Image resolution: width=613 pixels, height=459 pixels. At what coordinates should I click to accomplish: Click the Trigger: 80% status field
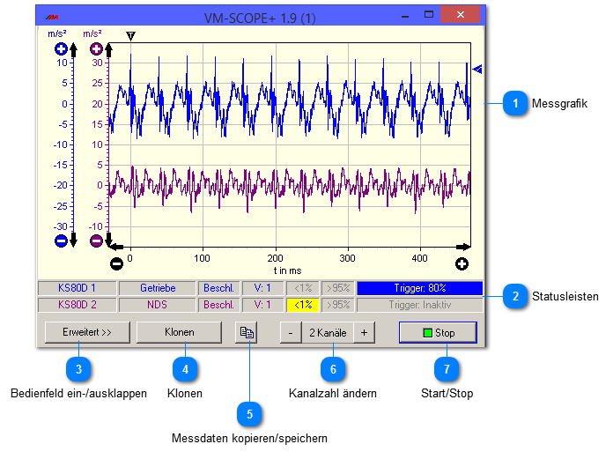pos(419,287)
